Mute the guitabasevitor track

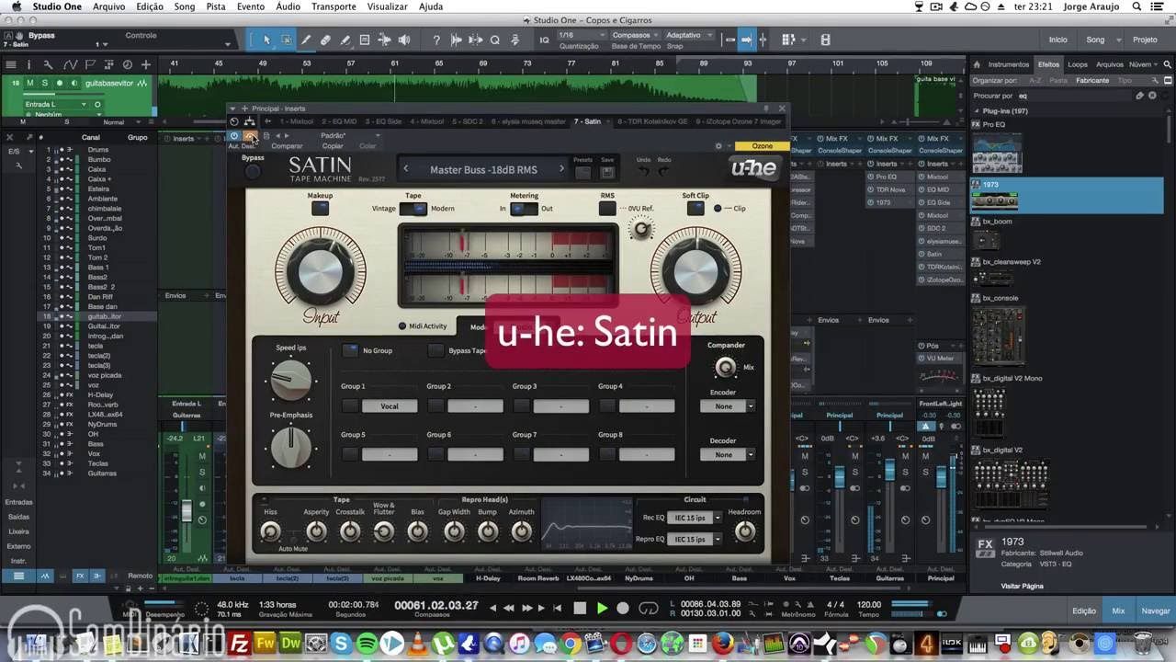[29, 83]
